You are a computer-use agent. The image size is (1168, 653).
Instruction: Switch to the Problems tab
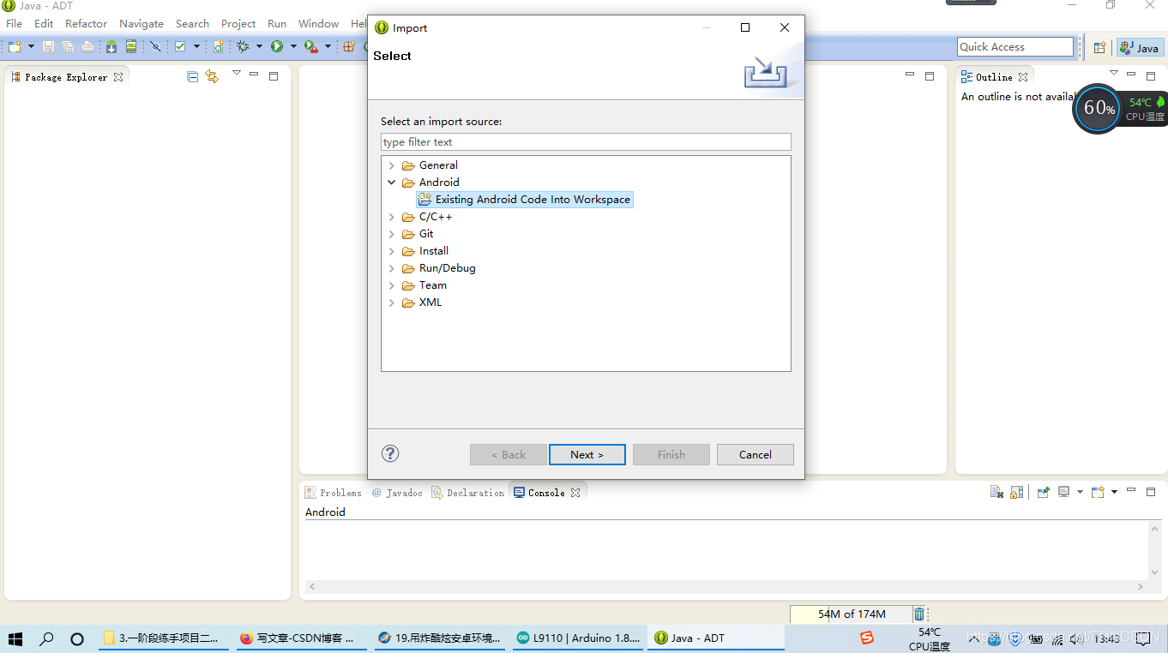(333, 493)
